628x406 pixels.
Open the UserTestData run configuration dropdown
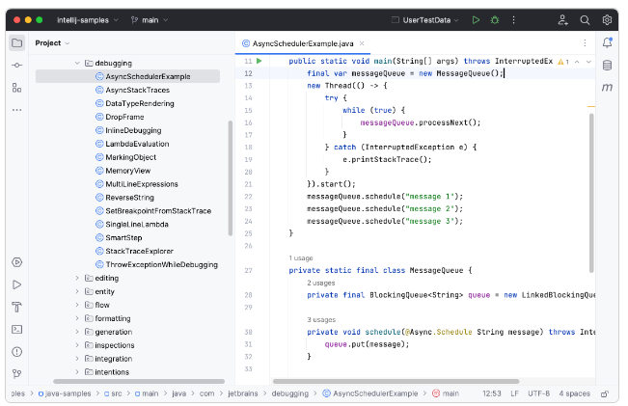[x=425, y=20]
